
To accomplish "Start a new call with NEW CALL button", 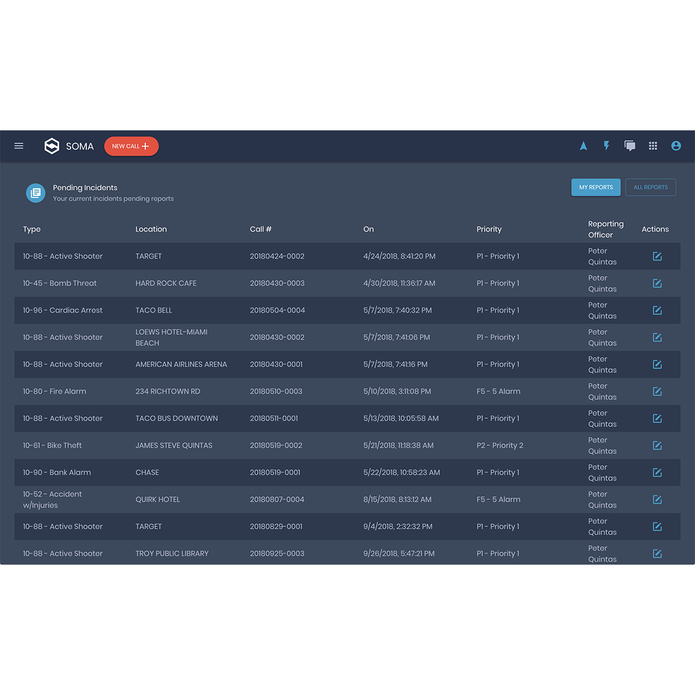I will (x=131, y=146).
